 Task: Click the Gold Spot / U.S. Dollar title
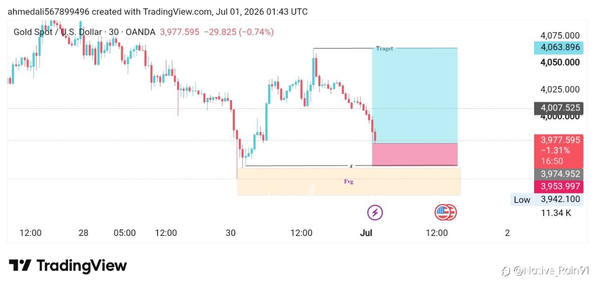(x=58, y=32)
